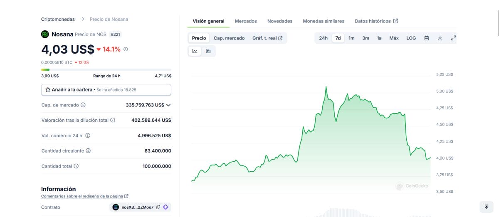The width and height of the screenshot is (499, 217).
Task: Click the 24h price range bar
Action: click(106, 70)
